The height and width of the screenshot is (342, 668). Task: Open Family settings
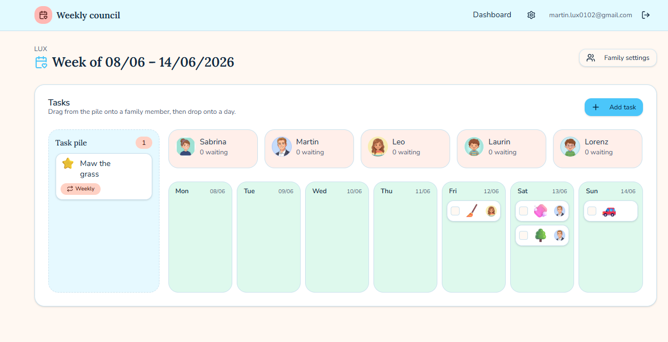(x=618, y=58)
